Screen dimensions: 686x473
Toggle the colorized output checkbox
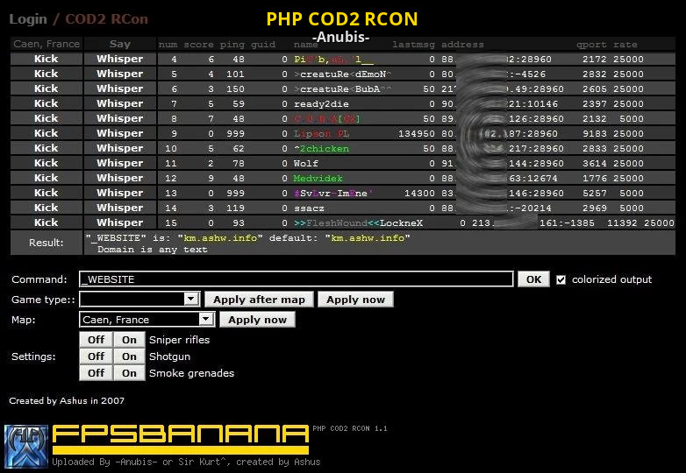[x=561, y=279]
